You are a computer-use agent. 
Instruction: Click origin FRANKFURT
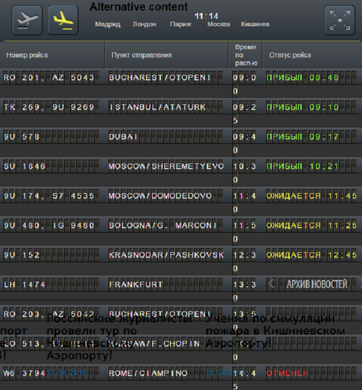click(x=136, y=285)
